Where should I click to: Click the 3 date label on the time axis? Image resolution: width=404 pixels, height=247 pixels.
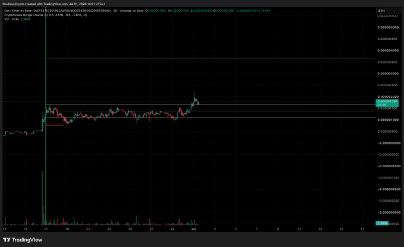(214, 229)
